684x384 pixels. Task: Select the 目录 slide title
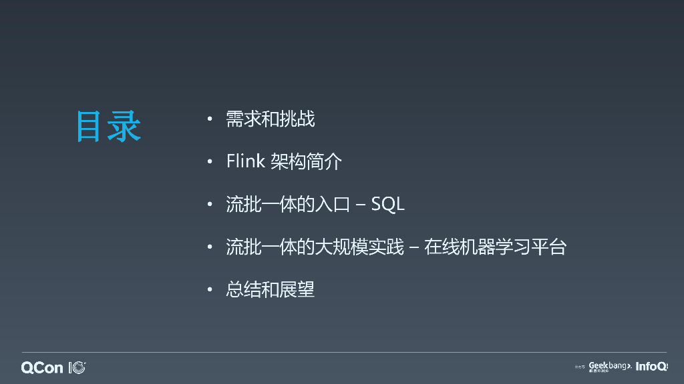[108, 125]
